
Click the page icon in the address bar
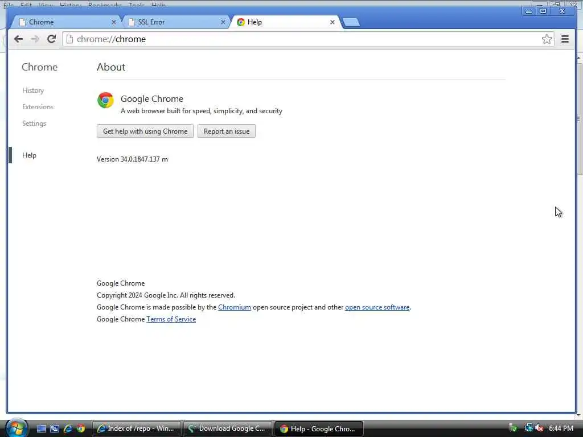[69, 39]
